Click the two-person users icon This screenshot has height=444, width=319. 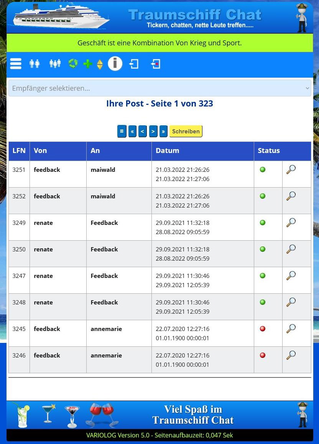tap(34, 63)
